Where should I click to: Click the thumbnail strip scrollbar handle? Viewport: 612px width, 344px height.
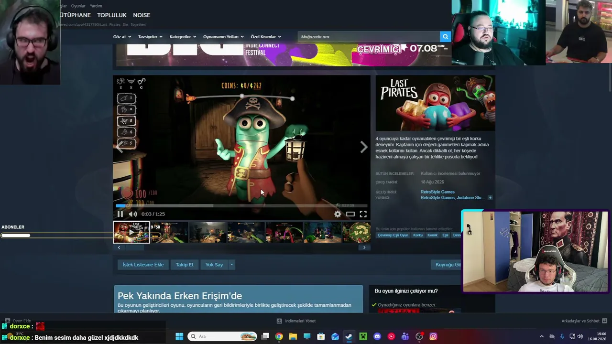[134, 247]
